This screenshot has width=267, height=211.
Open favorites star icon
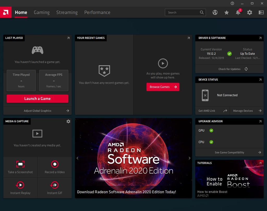pos(227,12)
